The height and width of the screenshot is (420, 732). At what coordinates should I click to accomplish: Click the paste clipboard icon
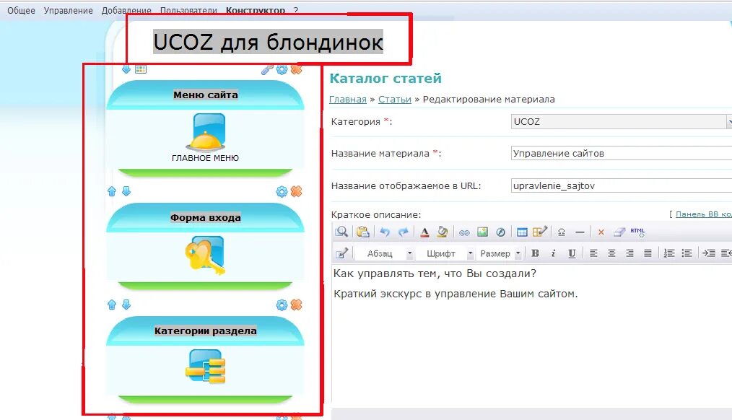(362, 232)
